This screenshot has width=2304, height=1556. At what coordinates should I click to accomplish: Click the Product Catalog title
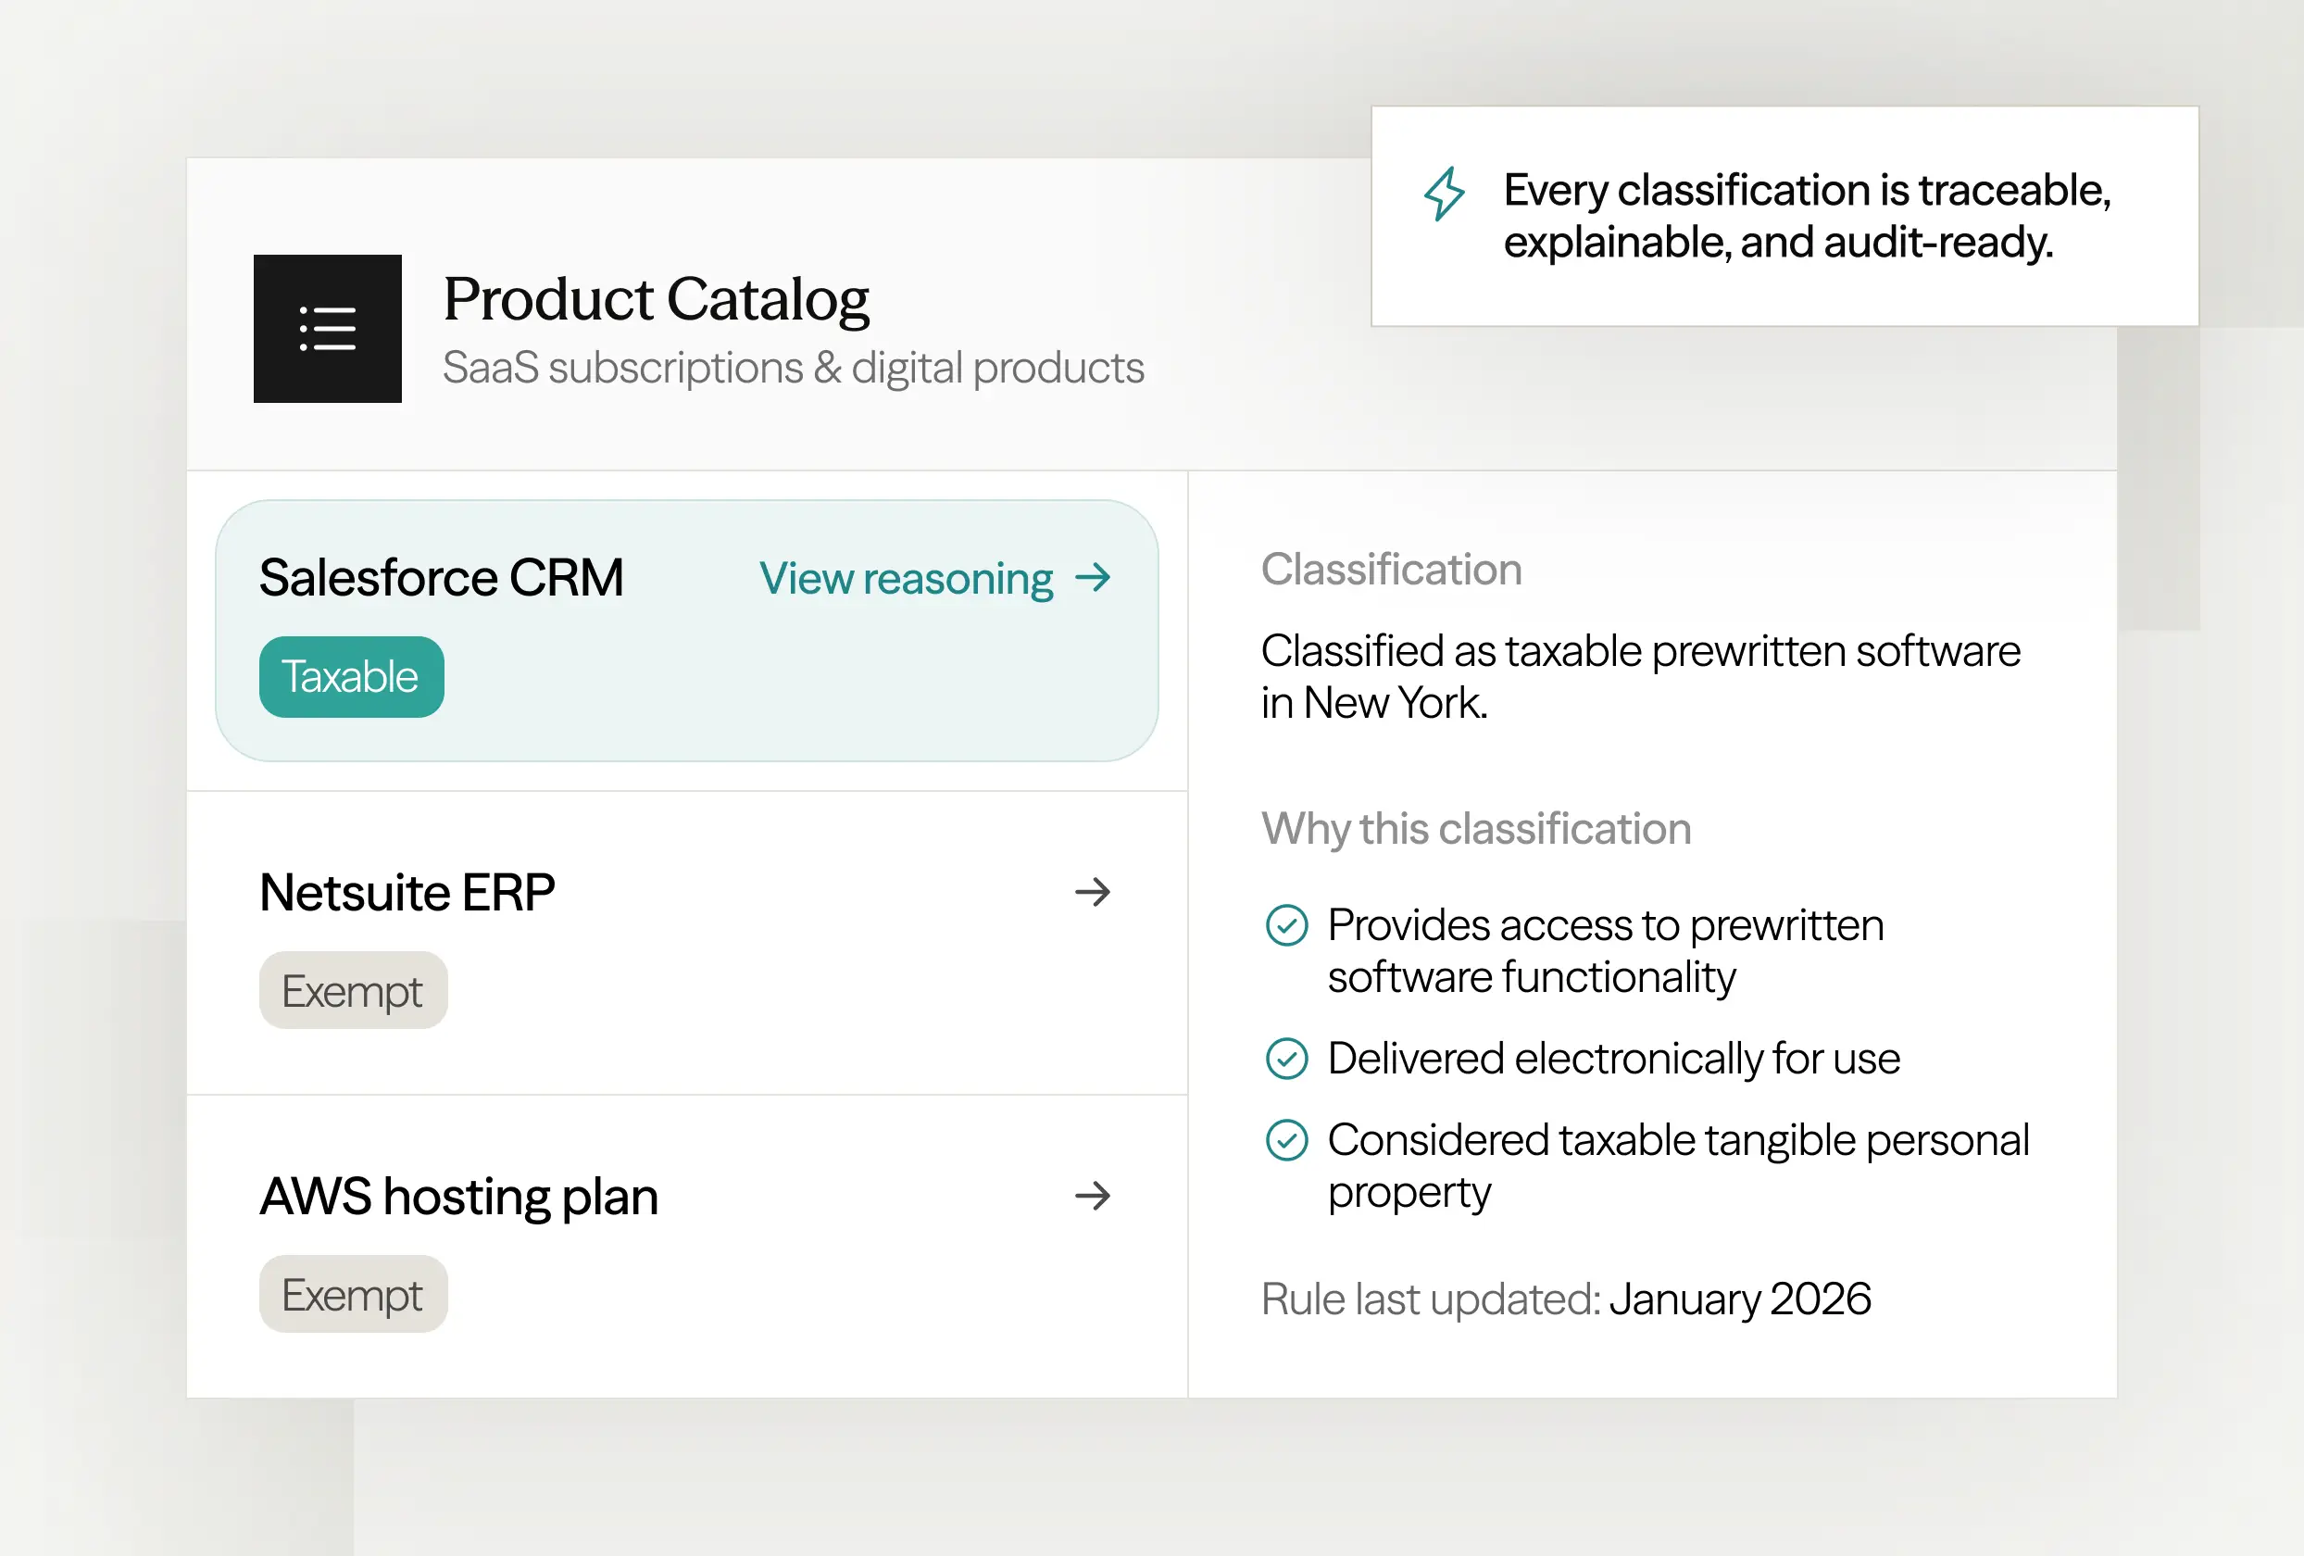[656, 299]
